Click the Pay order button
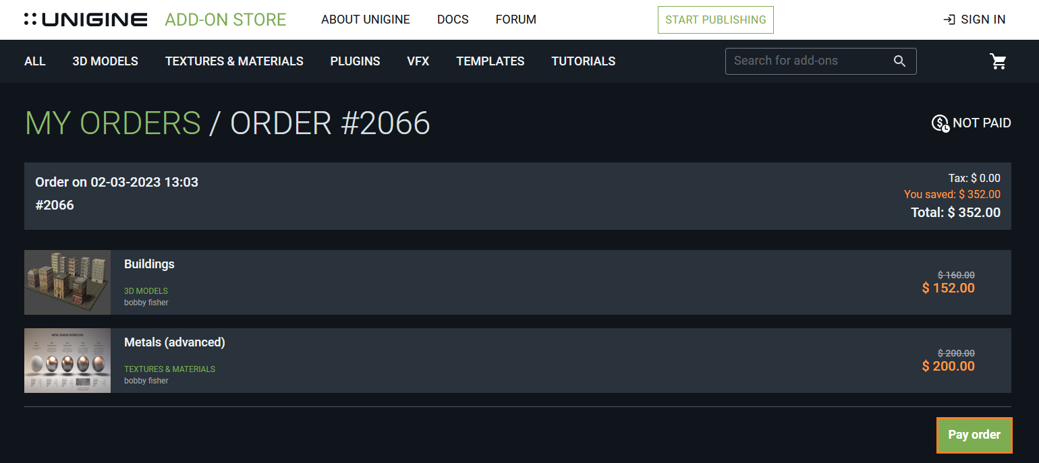This screenshot has height=463, width=1039. click(974, 435)
